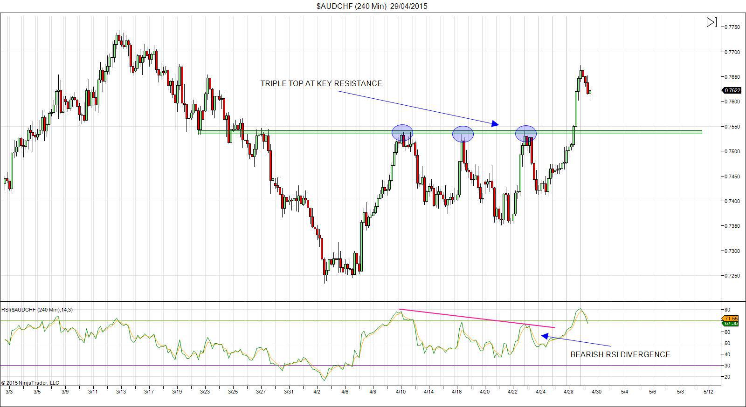
Task: Click the 4/20 date label
Action: tap(485, 392)
